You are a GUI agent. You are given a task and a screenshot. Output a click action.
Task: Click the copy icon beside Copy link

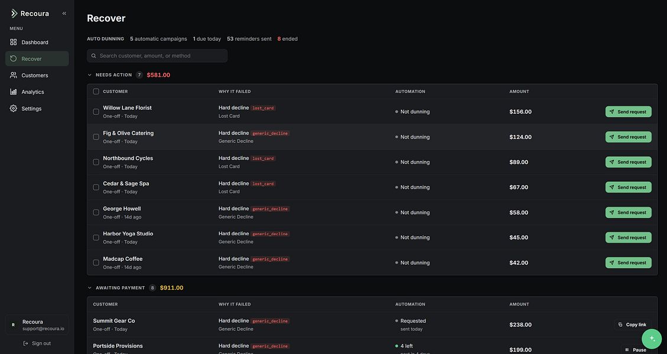[x=620, y=324]
